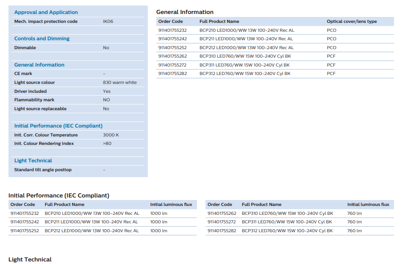Click the right table 'Order Code' header

tap(220, 204)
